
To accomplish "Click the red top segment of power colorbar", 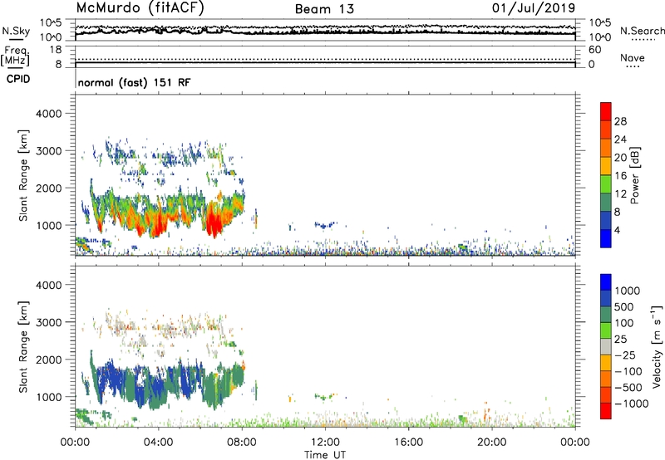I will pos(606,112).
